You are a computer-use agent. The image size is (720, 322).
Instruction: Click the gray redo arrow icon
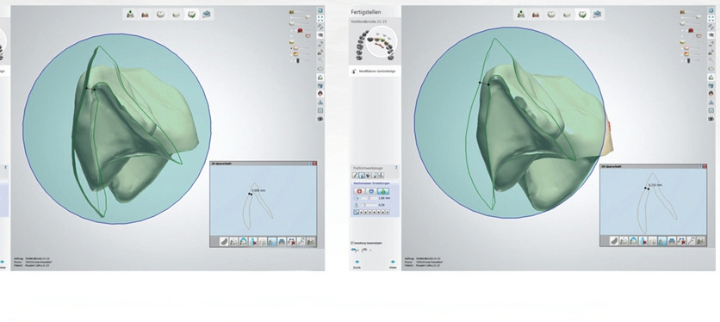pyautogui.click(x=363, y=250)
